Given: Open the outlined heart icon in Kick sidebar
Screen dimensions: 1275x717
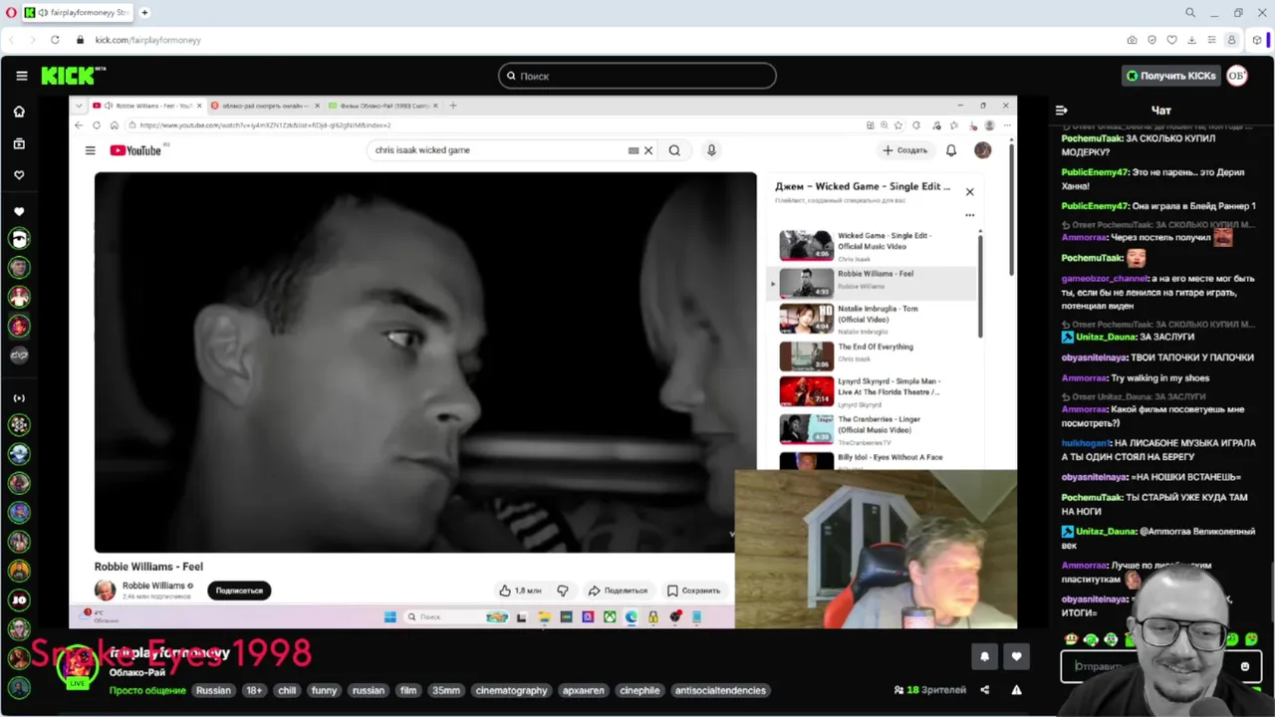Looking at the screenshot, I should pyautogui.click(x=19, y=175).
